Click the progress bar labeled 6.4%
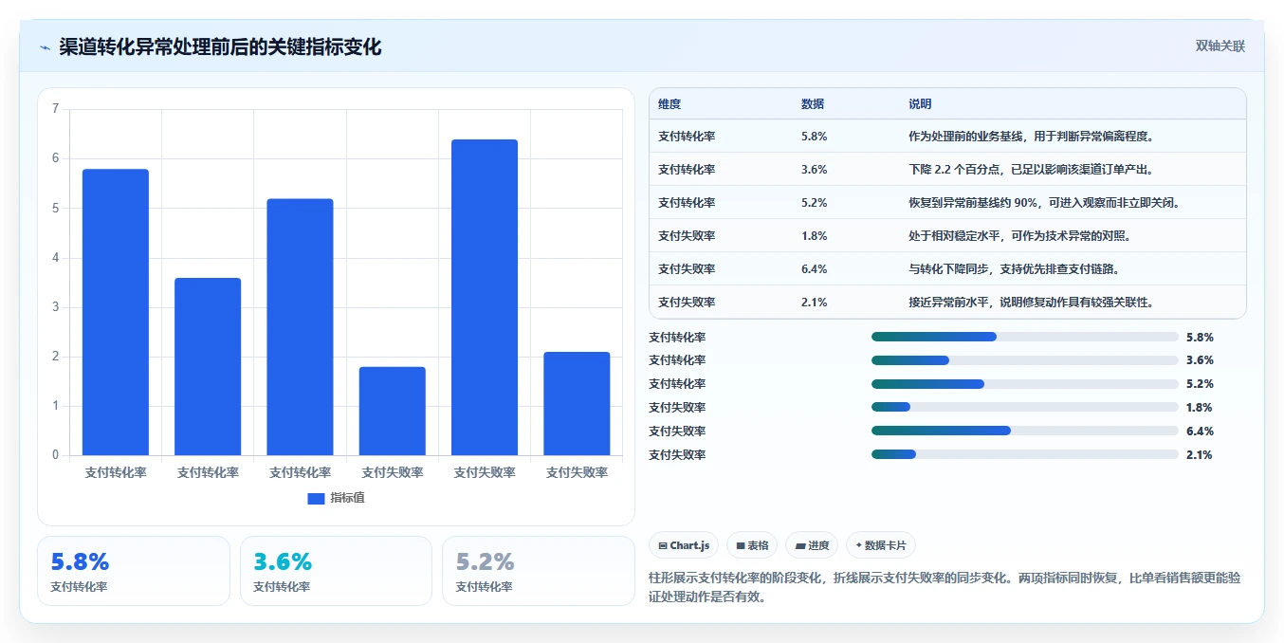Screen dimensions: 1284x643 click(1025, 432)
